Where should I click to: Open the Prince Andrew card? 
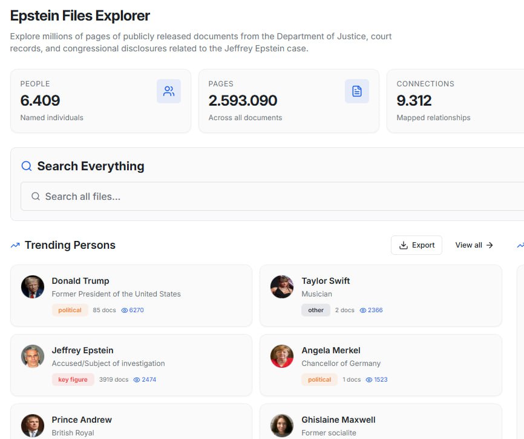131,421
